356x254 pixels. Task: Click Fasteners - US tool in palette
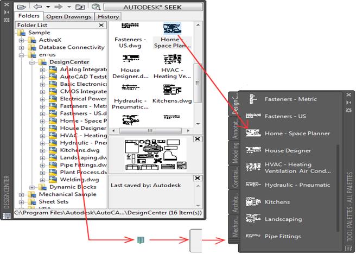276,116
